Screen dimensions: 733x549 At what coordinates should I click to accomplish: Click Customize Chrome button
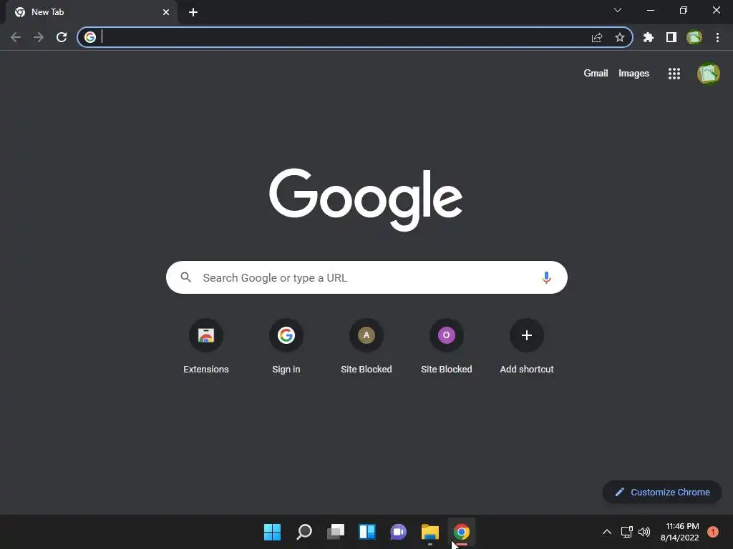pyautogui.click(x=662, y=492)
